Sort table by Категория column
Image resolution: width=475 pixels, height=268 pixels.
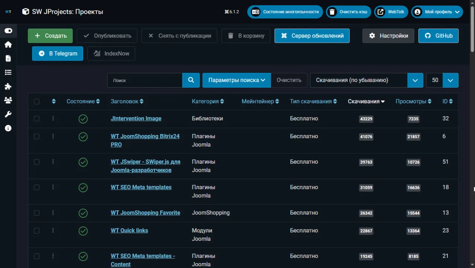[208, 101]
